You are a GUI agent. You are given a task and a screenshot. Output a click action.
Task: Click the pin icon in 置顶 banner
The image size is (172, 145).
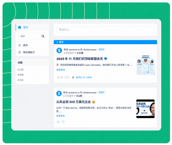coord(57,42)
